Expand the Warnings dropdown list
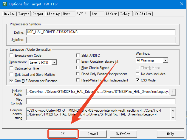The height and width of the screenshot is (140, 187). (166, 60)
